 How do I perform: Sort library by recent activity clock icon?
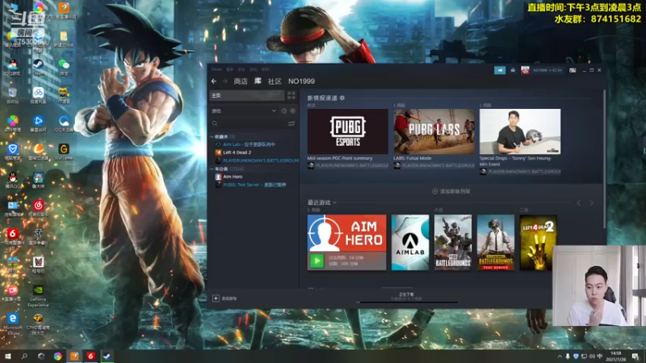click(x=284, y=111)
